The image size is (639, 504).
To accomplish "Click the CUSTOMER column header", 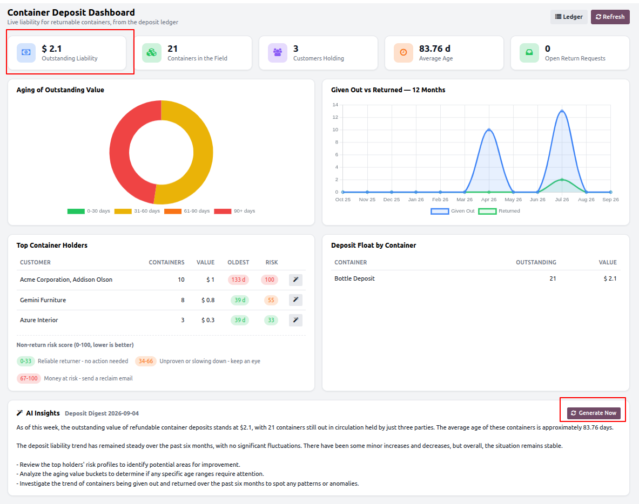I will tap(36, 263).
